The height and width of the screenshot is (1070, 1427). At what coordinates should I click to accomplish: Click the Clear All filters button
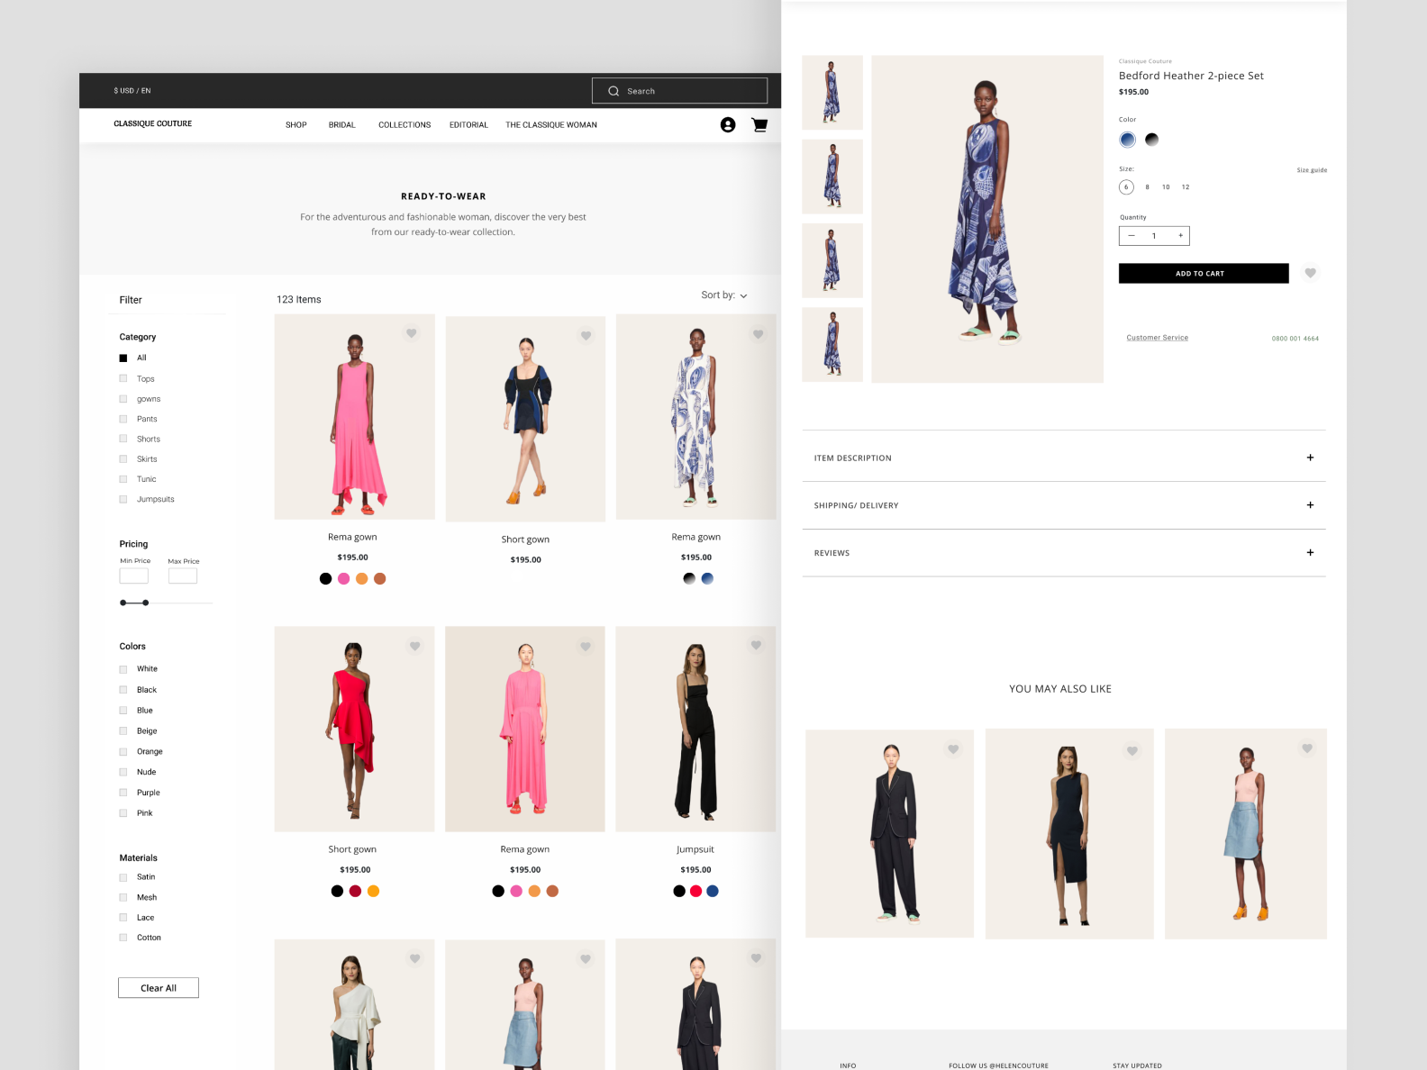[159, 988]
